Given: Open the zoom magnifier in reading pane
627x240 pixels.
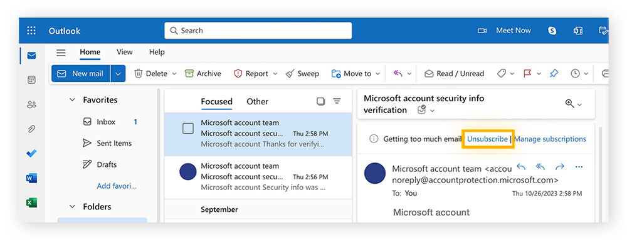Looking at the screenshot, I should 569,104.
